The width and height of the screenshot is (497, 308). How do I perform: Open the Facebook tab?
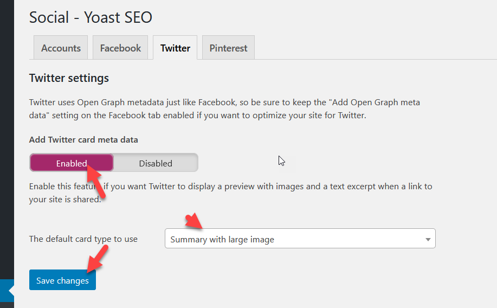click(120, 48)
